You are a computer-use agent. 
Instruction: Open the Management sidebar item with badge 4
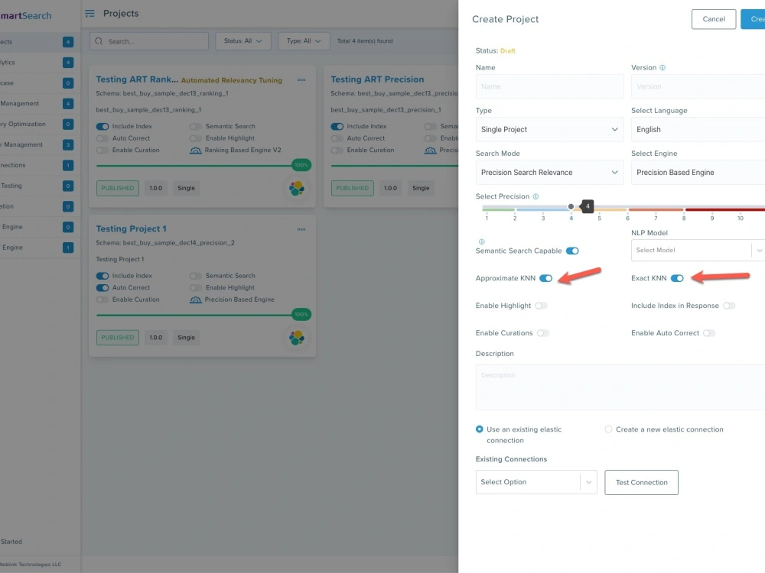pos(39,104)
